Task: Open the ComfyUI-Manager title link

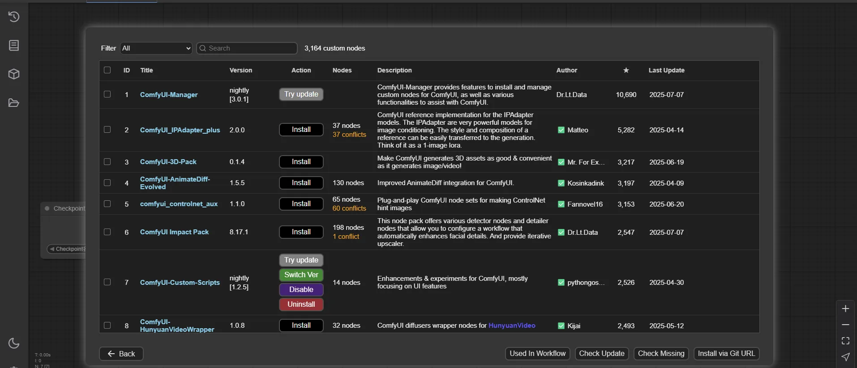Action: pos(169,95)
